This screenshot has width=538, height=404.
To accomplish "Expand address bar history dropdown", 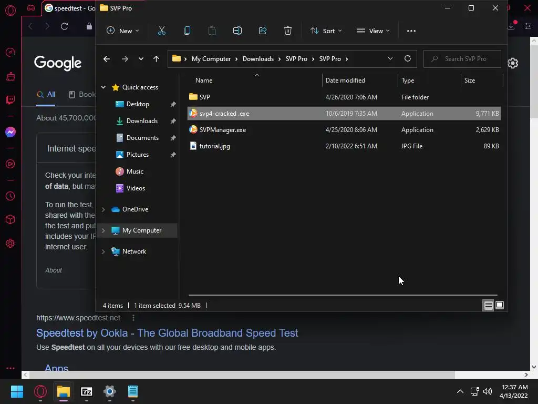I will click(x=390, y=59).
